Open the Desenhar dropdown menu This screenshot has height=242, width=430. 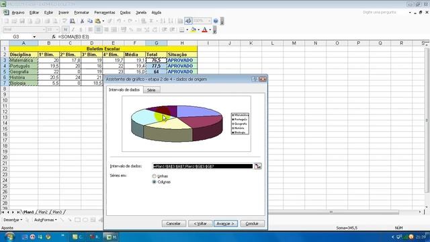pos(13,220)
